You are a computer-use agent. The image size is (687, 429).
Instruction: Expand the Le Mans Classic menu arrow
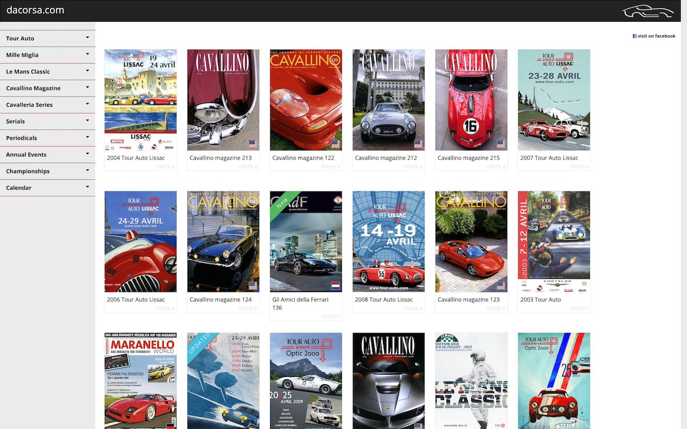tap(88, 71)
